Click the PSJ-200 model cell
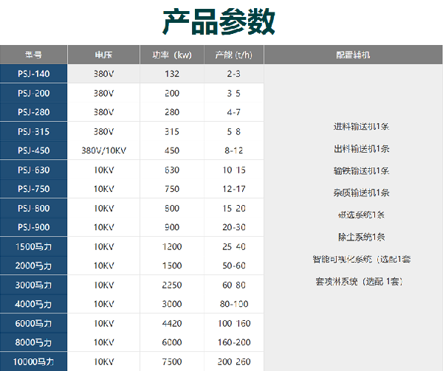Image resolution: width=443 pixels, height=371 pixels. (34, 93)
